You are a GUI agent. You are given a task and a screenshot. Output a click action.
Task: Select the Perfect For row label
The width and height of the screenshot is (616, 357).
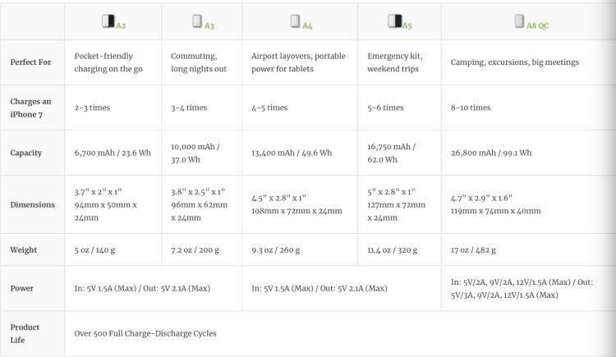coord(30,62)
